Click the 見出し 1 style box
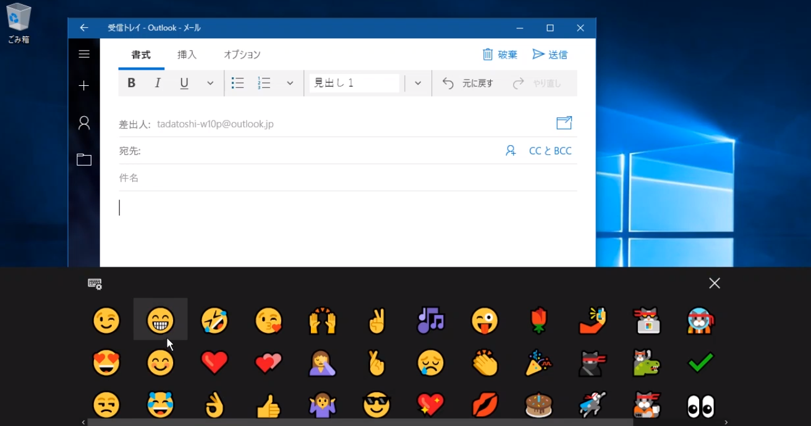The image size is (811, 426). click(x=354, y=83)
